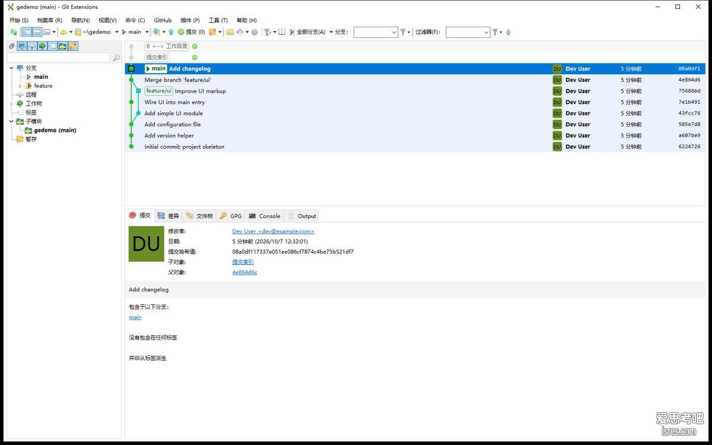712x445 pixels.
Task: Click the funnel icon after the 分支 box
Action: [x=403, y=32]
